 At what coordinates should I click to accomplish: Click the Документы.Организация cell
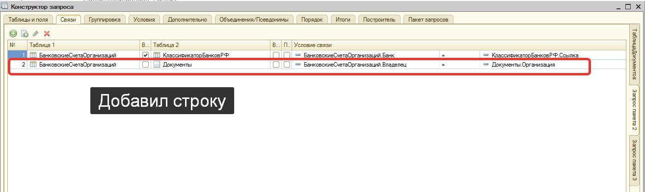[x=553, y=65]
